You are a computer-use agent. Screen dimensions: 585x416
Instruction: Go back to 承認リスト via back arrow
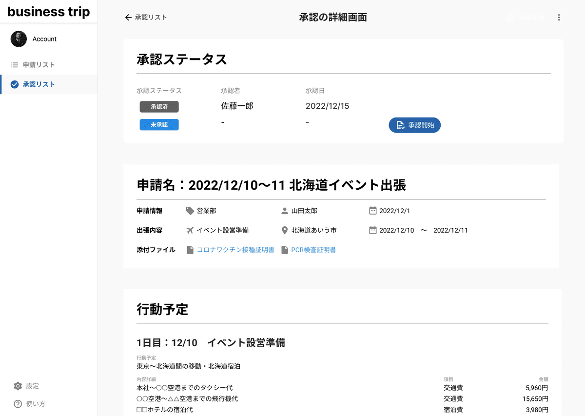pos(146,18)
